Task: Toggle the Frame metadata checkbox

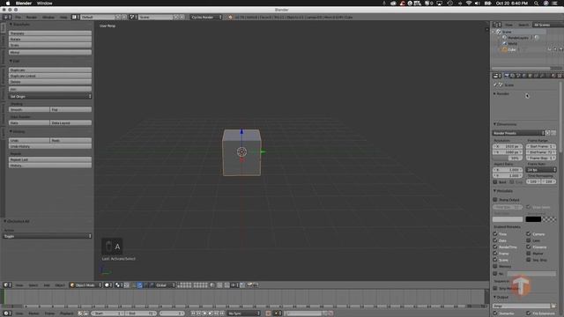Action: coord(495,253)
